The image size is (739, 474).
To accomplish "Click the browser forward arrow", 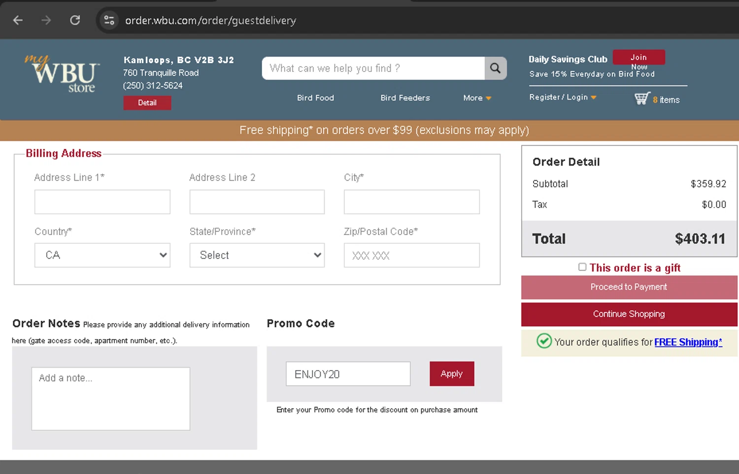I will 46,20.
